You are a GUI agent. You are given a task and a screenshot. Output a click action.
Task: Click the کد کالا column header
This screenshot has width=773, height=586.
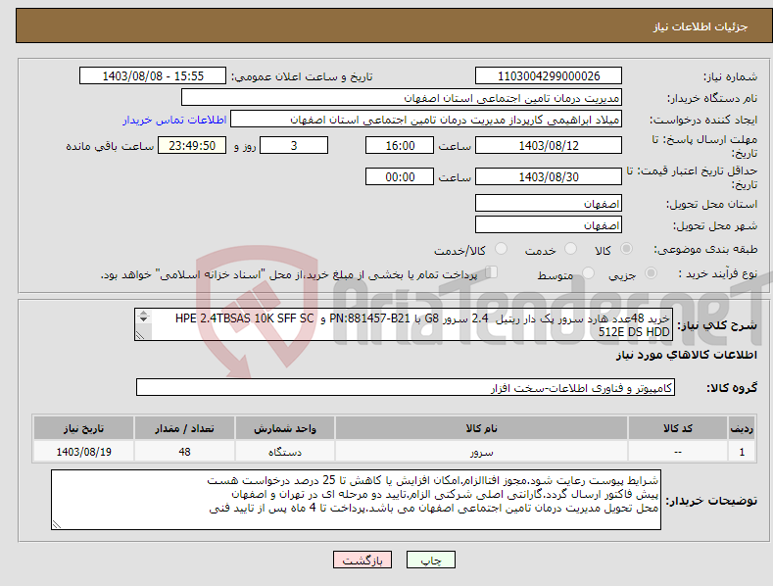(x=678, y=428)
